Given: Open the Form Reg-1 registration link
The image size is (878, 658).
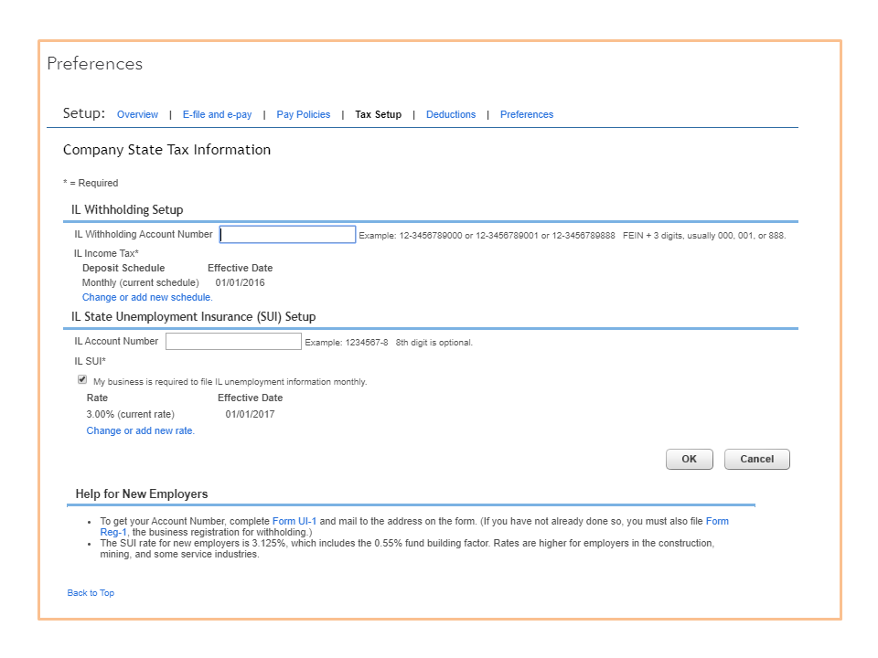Looking at the screenshot, I should [717, 521].
